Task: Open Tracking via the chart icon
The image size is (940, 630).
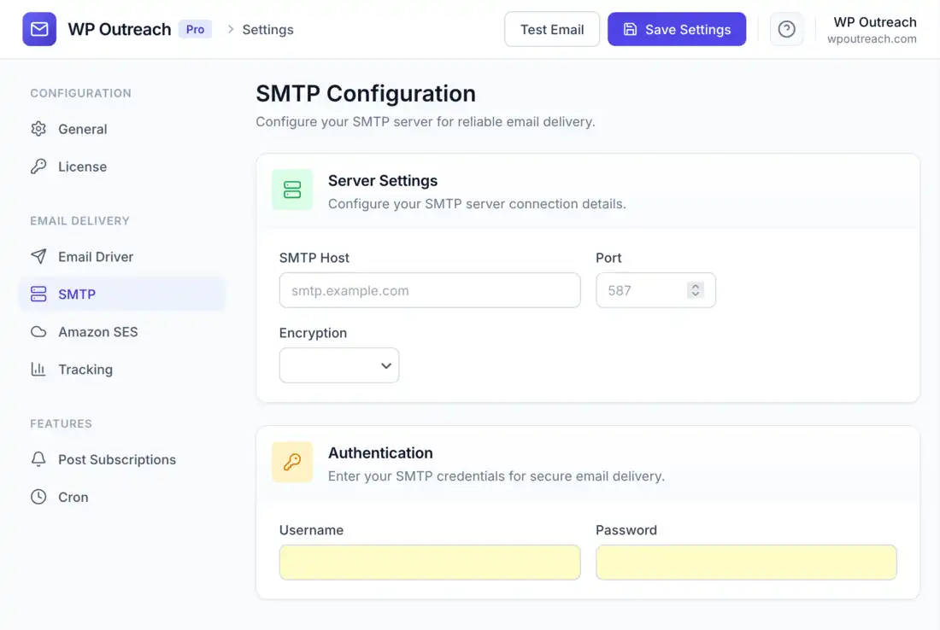Action: click(x=38, y=369)
